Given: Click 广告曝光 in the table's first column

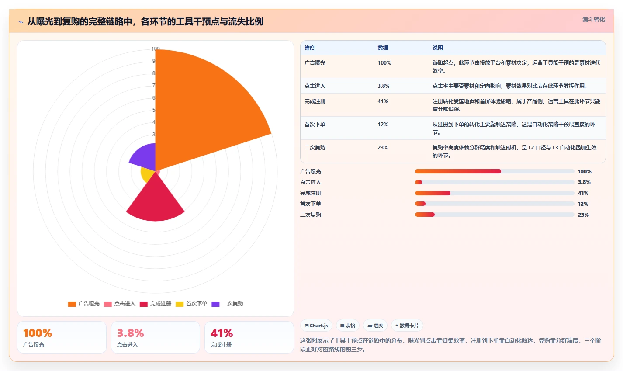Looking at the screenshot, I should point(315,63).
